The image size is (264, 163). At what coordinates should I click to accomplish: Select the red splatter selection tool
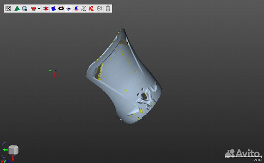tap(33, 8)
